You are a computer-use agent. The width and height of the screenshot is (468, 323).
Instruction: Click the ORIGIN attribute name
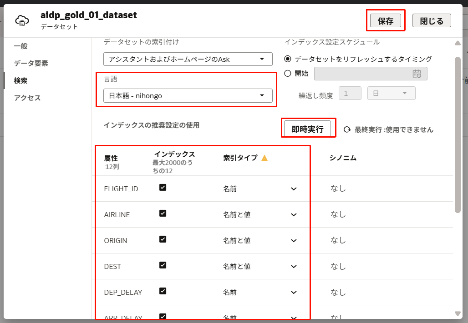116,241
